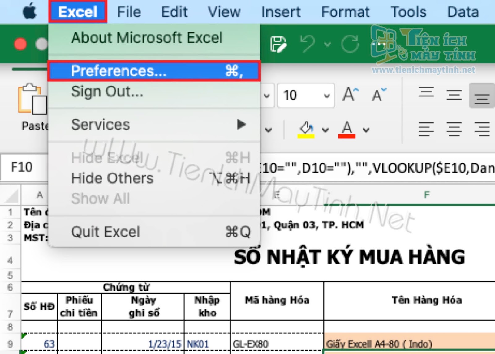Apply the red font color A
This screenshot has width=495, height=354.
click(347, 130)
